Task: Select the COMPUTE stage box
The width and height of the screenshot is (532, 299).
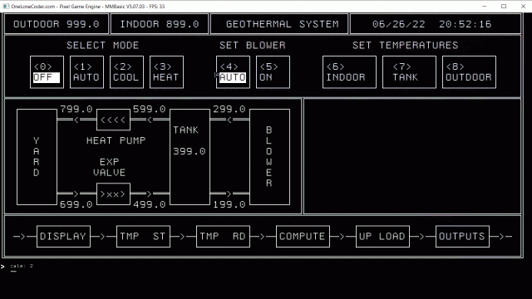Action: pyautogui.click(x=303, y=236)
